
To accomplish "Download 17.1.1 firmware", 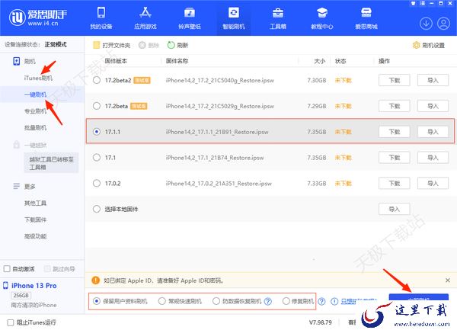I will [394, 132].
